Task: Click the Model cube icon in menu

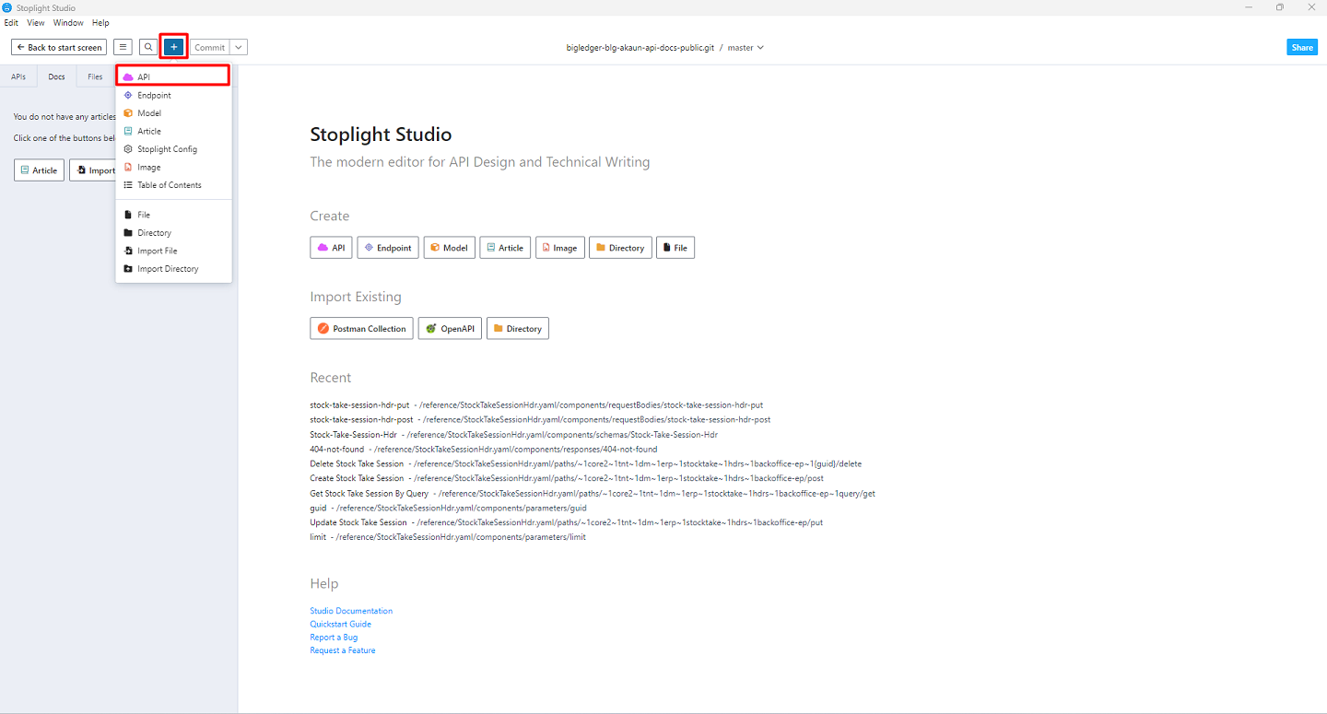Action: [x=128, y=113]
